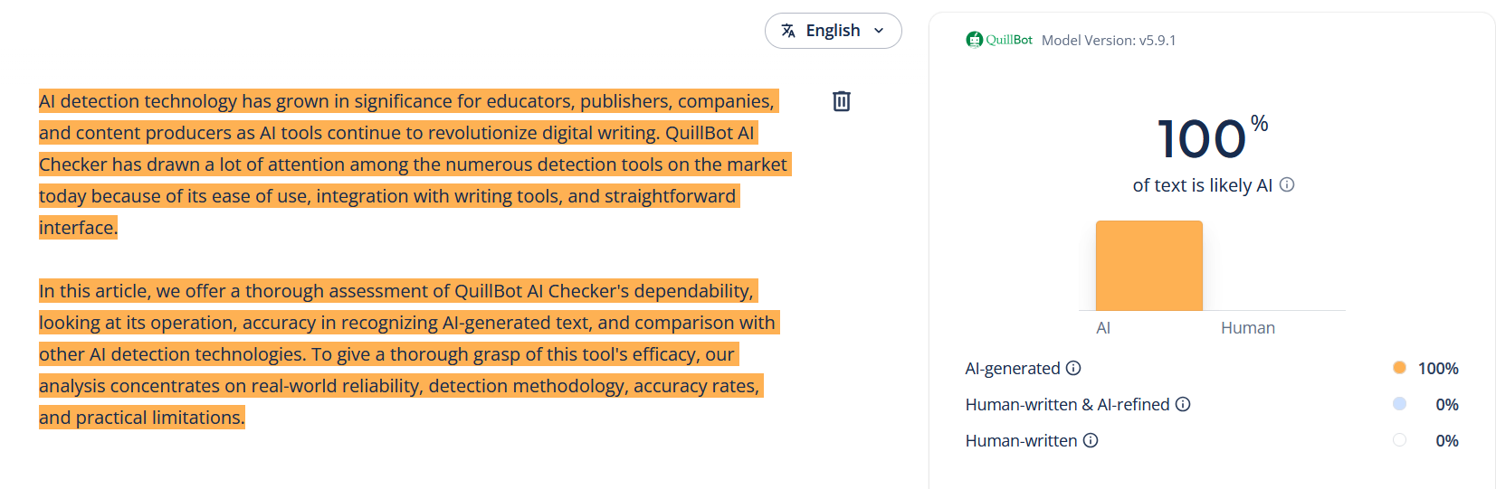Click the AI-generated legend label
The height and width of the screenshot is (489, 1496).
point(1012,368)
